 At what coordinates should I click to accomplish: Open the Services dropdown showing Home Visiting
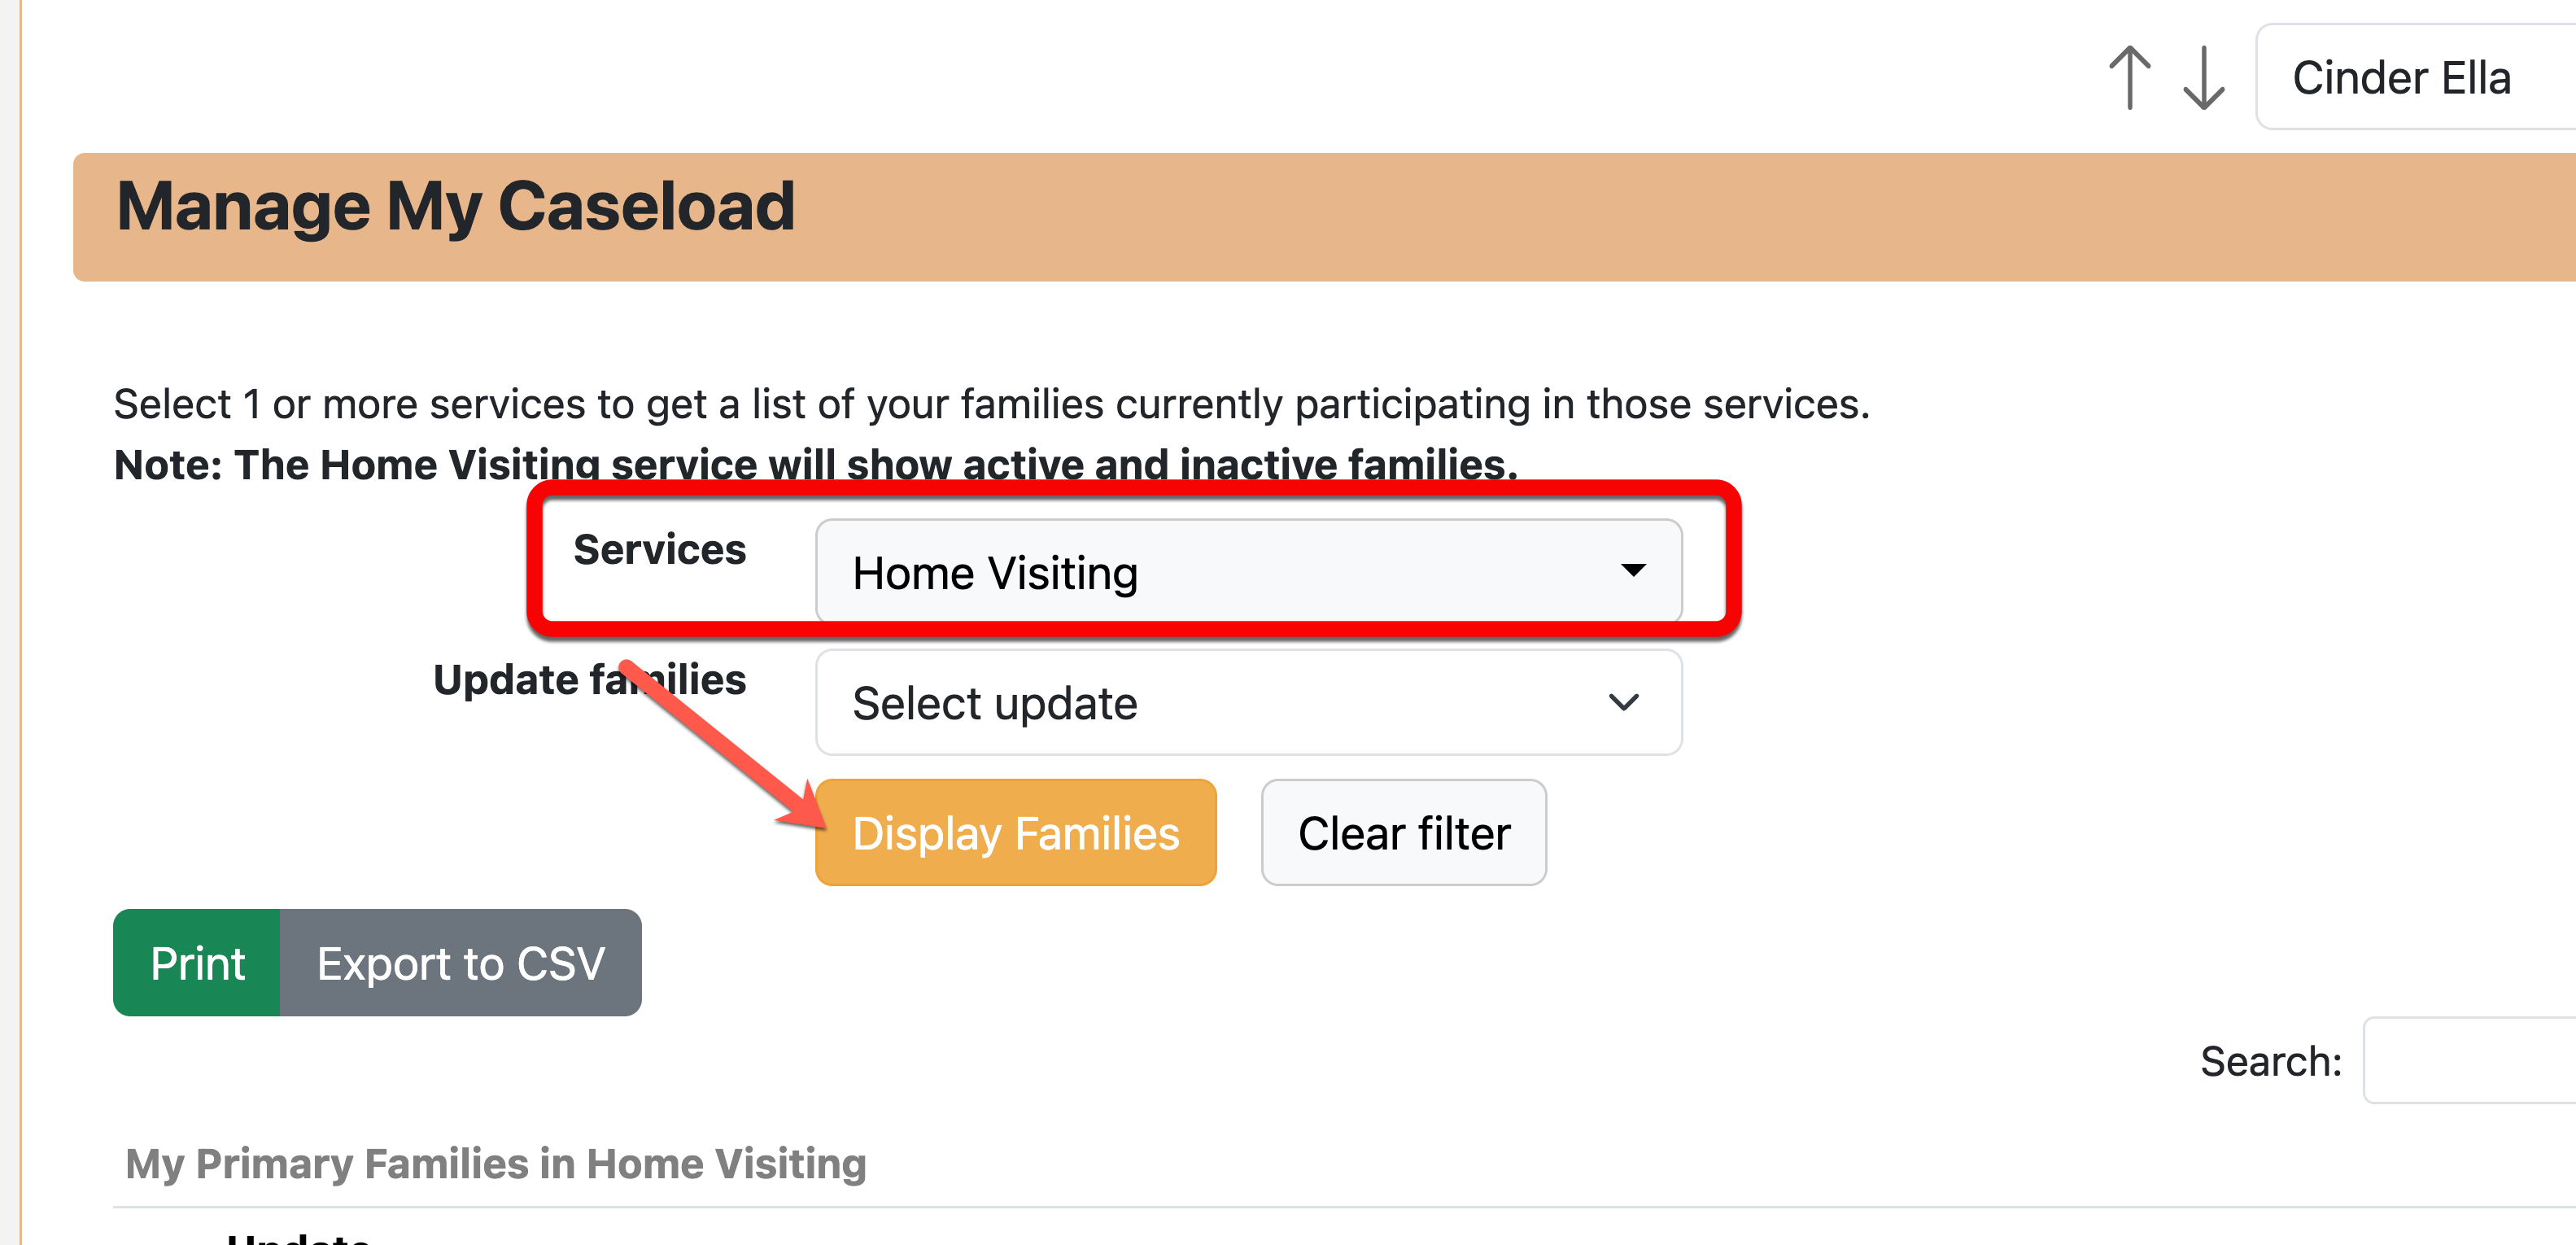1248,572
